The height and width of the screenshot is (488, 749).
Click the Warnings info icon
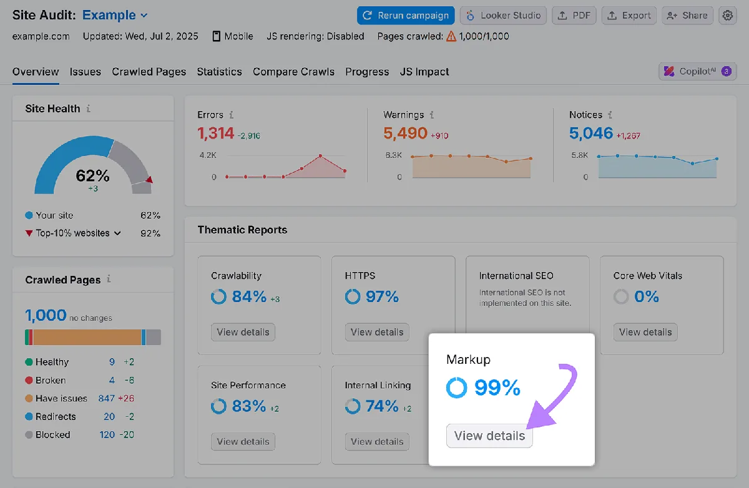coord(431,115)
